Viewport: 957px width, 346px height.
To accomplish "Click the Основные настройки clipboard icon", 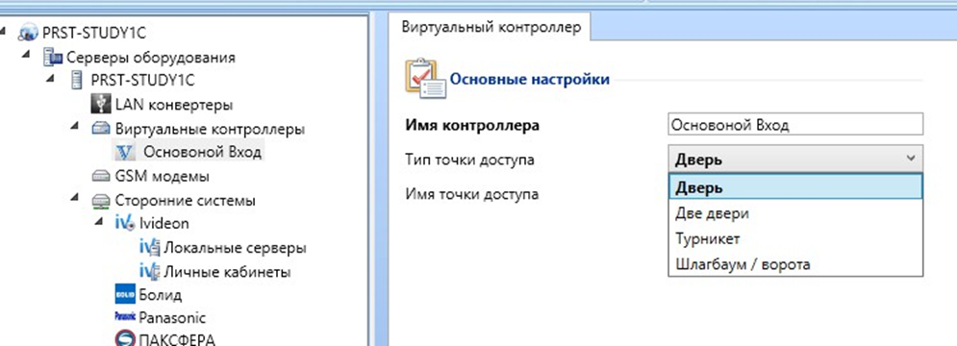I will [x=425, y=79].
